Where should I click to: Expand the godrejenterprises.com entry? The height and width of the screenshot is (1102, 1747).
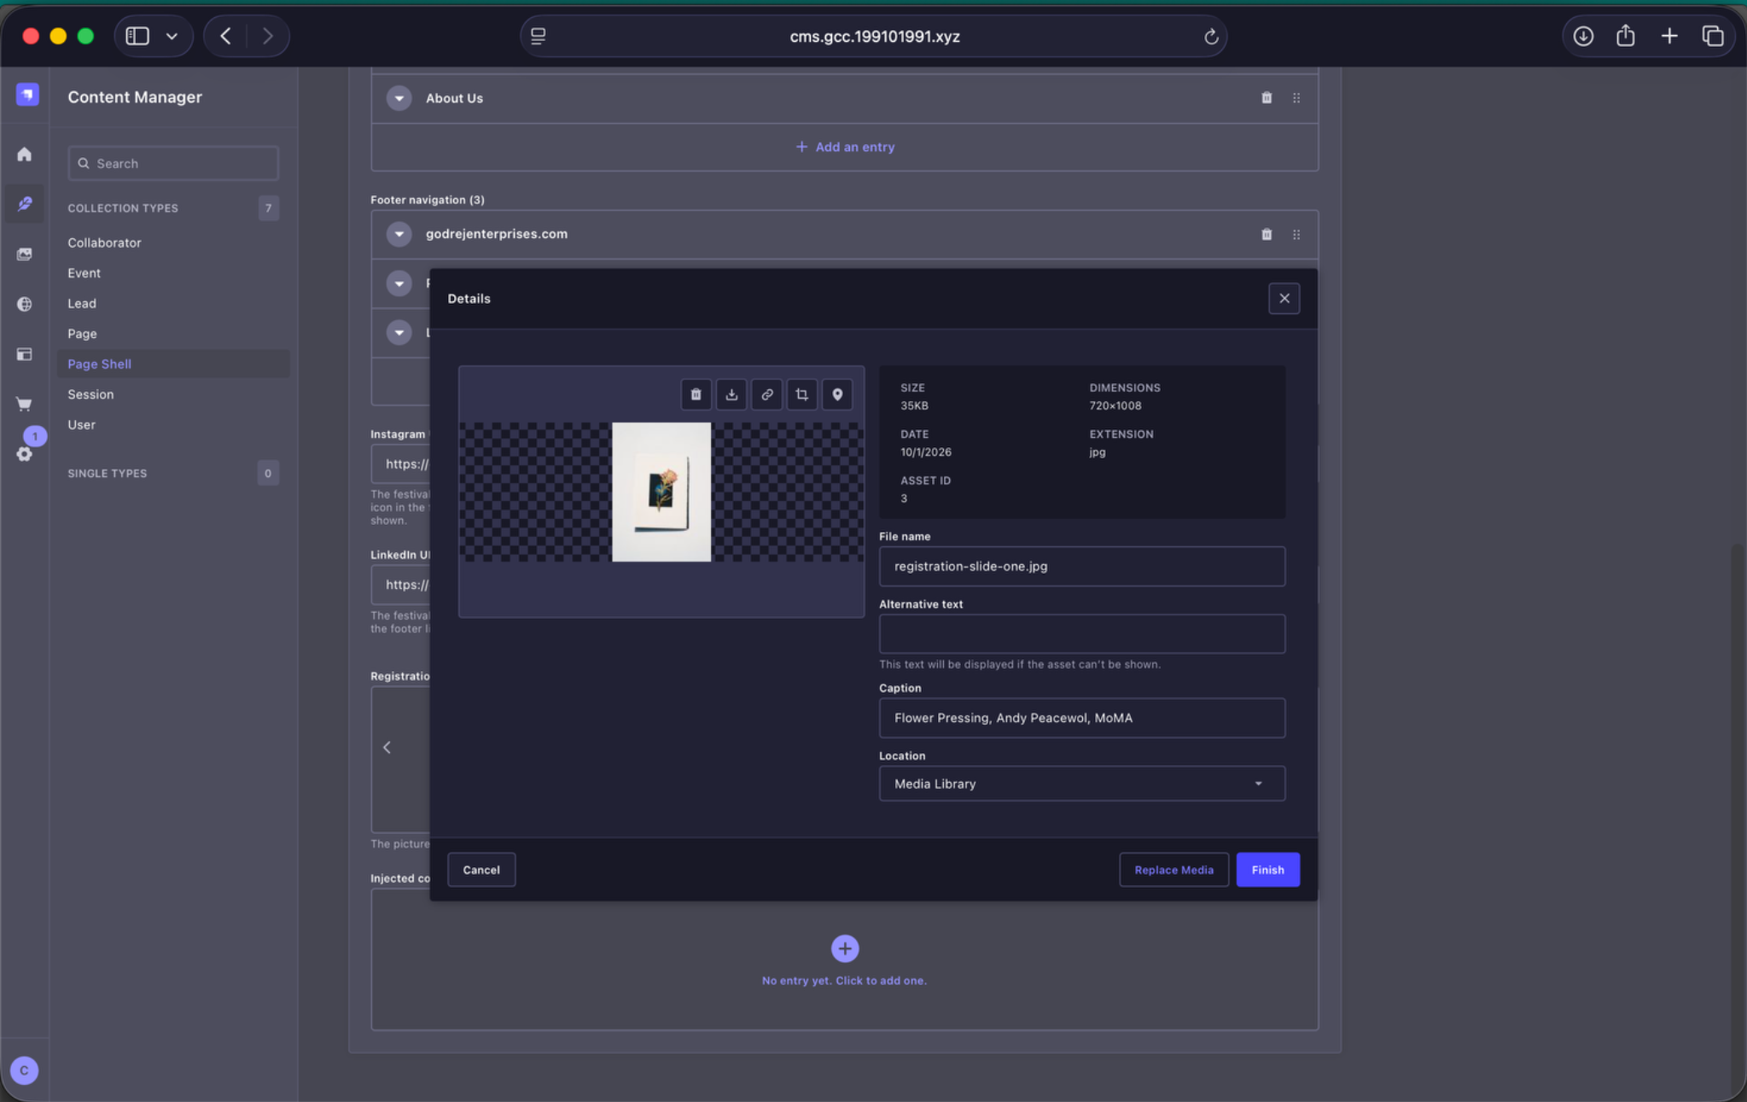click(399, 234)
